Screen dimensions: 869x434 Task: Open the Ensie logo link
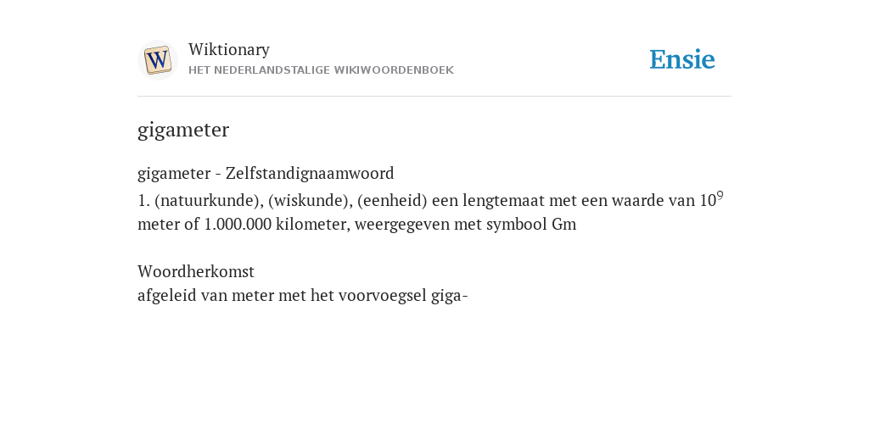(682, 59)
